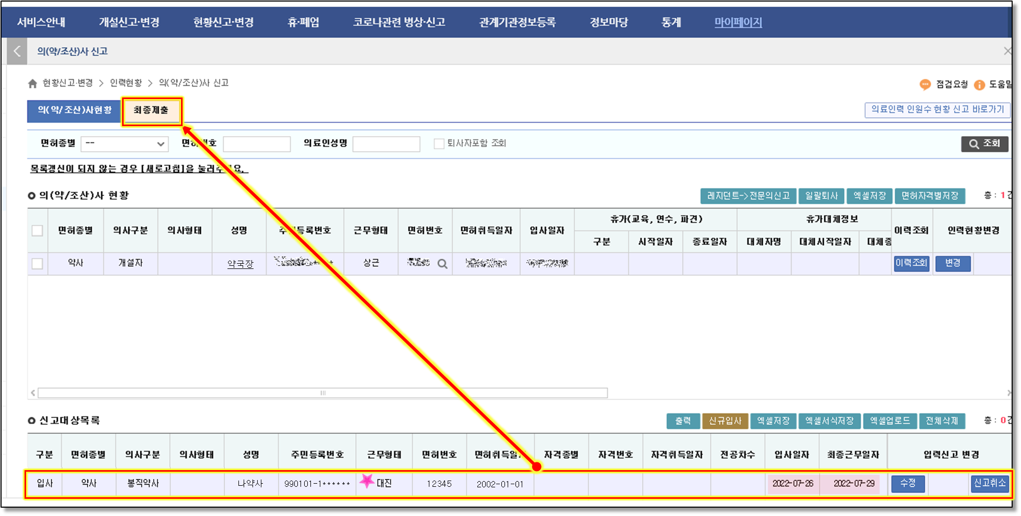Click magnifier icon next to license number
The image size is (1021, 516).
click(442, 264)
